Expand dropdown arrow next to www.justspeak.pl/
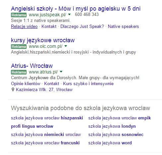 point(69,14)
